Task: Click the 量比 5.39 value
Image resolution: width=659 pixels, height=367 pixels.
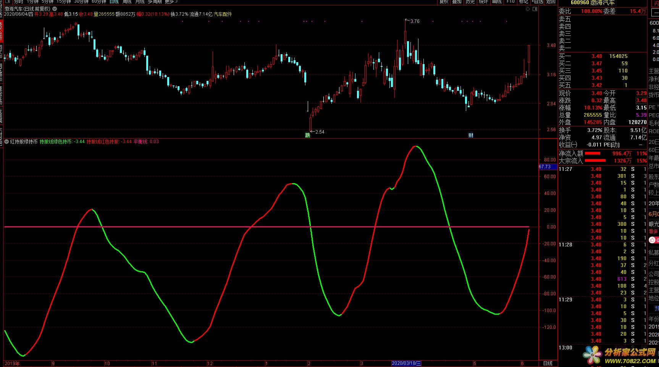Action: point(641,115)
